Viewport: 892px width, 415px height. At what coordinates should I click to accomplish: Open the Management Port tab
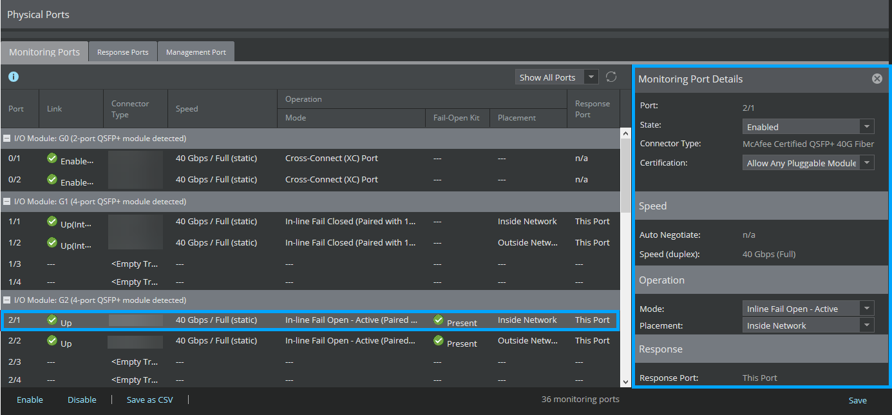pos(196,52)
